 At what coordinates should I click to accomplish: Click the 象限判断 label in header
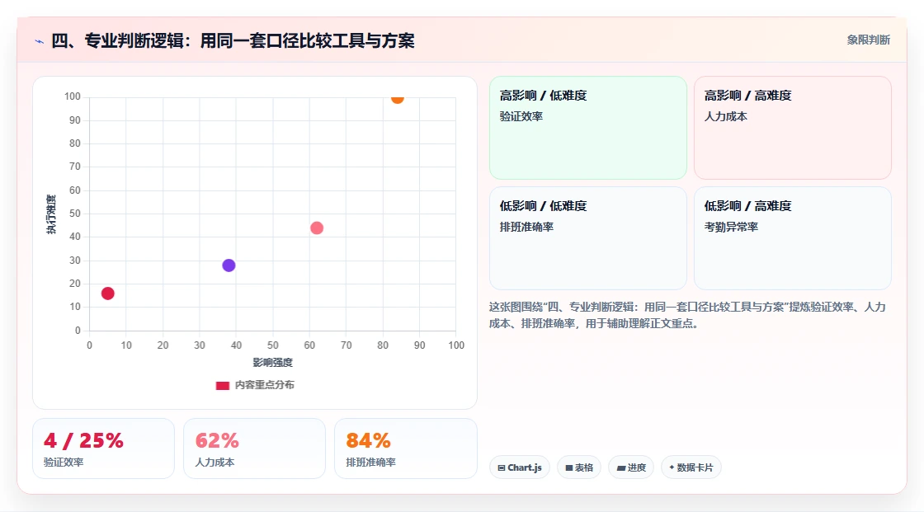[x=869, y=40]
